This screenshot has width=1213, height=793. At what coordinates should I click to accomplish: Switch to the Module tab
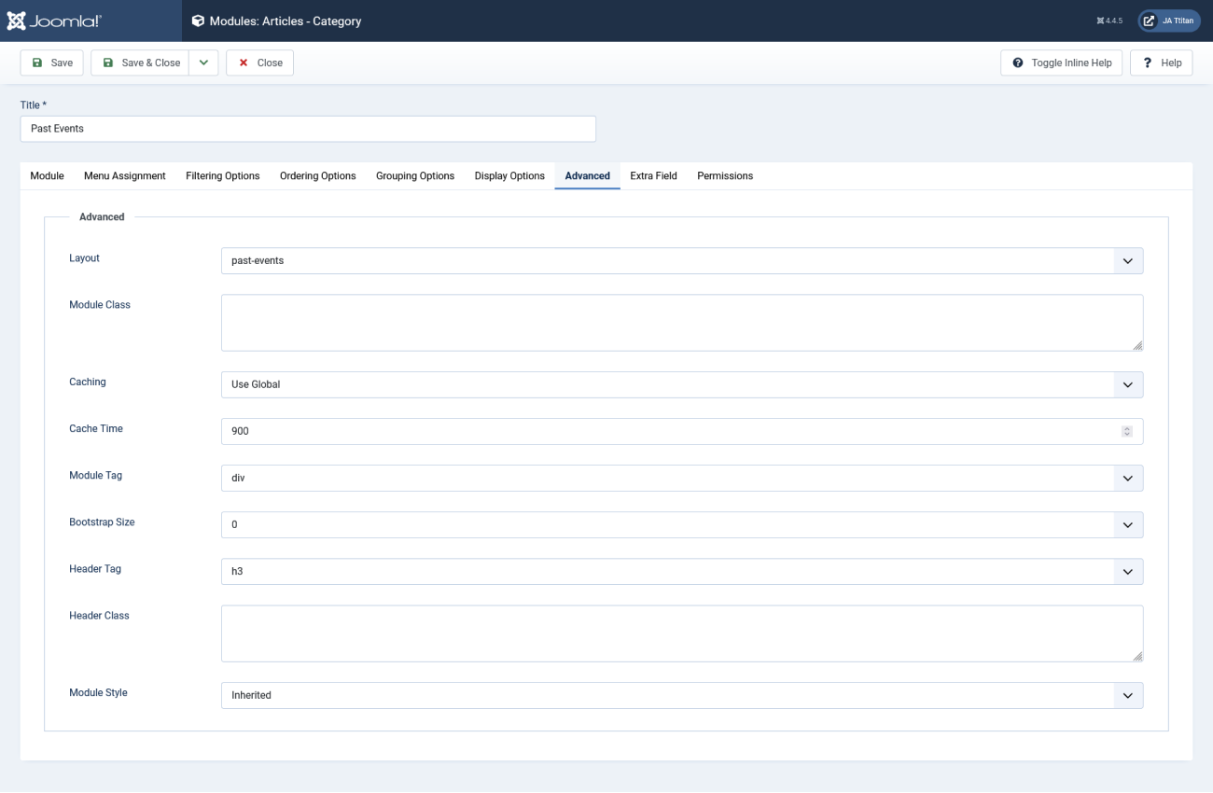coord(47,175)
